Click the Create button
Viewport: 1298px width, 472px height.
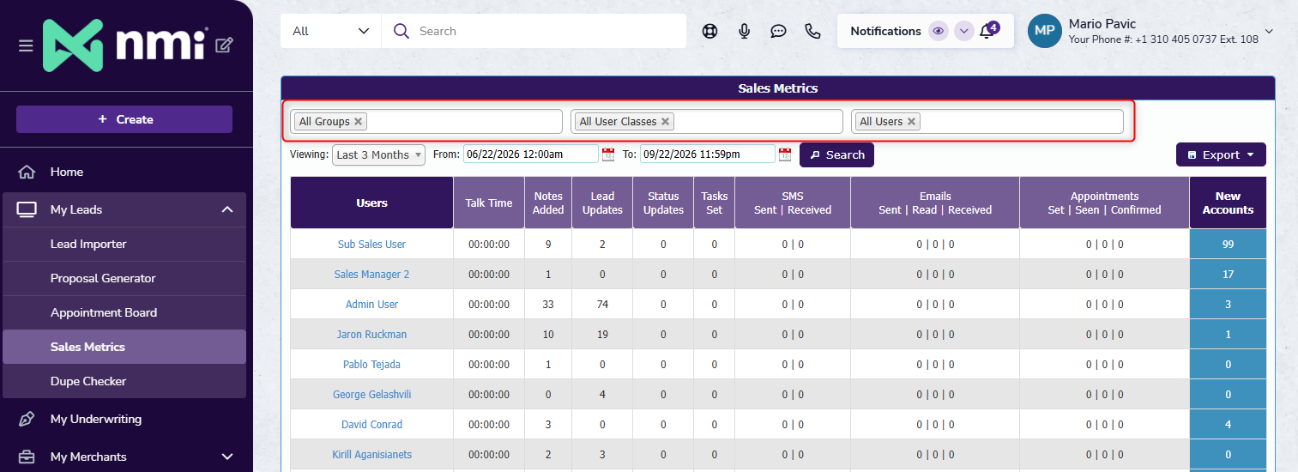[x=124, y=119]
